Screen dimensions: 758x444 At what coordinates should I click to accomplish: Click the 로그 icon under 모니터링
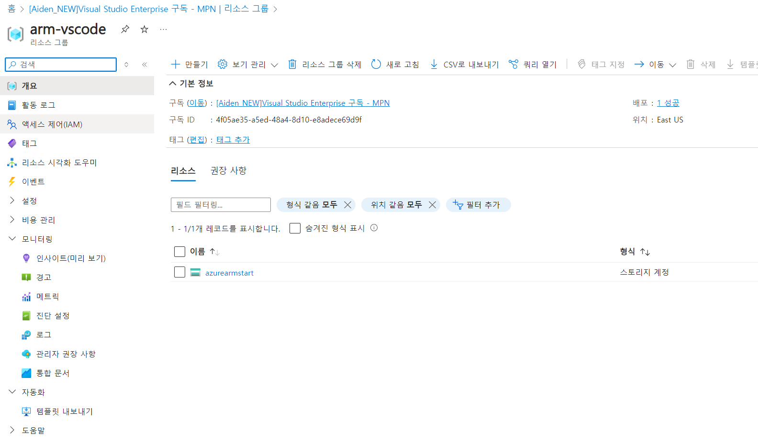26,335
